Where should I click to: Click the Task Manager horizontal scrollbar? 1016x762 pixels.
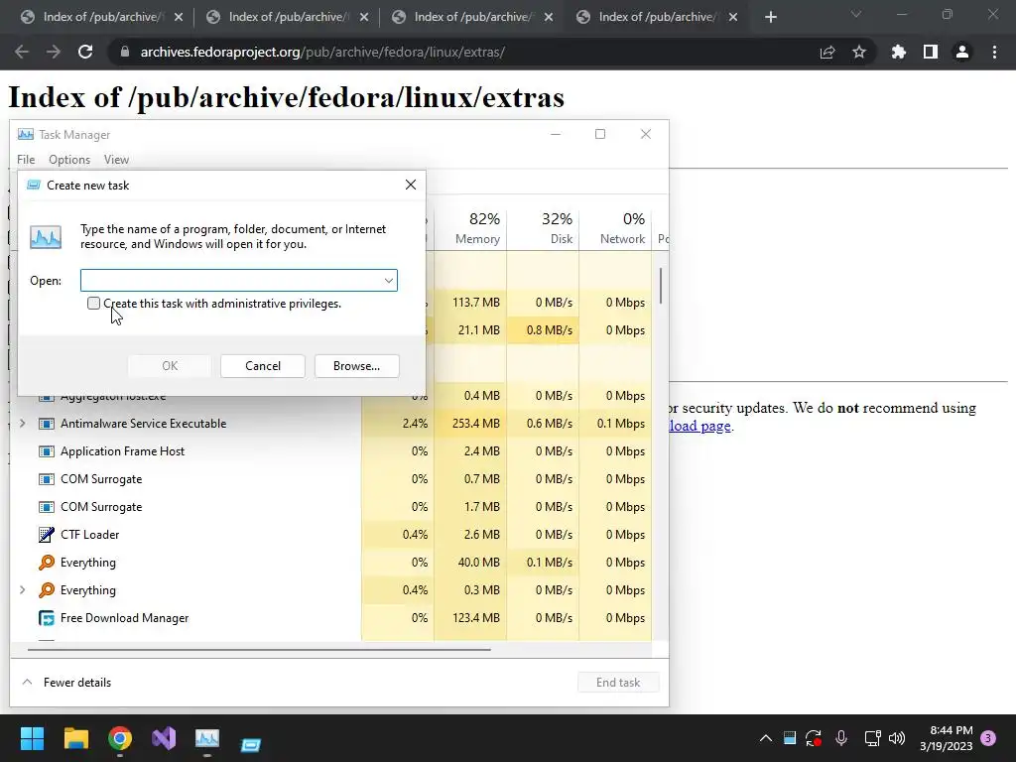(x=259, y=648)
